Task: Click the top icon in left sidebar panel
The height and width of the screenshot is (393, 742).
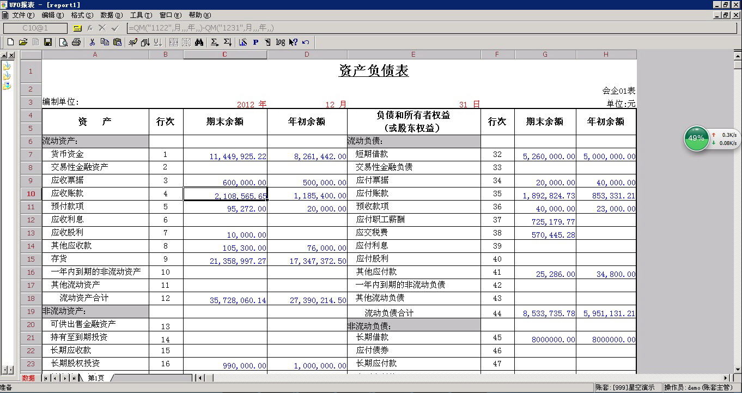Action: tap(7, 66)
